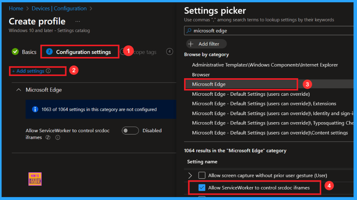The width and height of the screenshot is (357, 200).
Task: Select the Microsoft Edge category
Action: click(x=209, y=85)
